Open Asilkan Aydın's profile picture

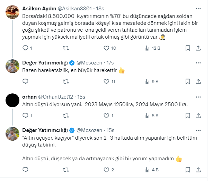click(13, 11)
